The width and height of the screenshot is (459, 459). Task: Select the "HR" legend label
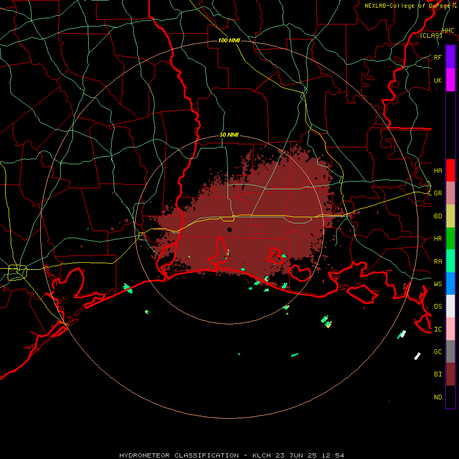click(x=438, y=239)
